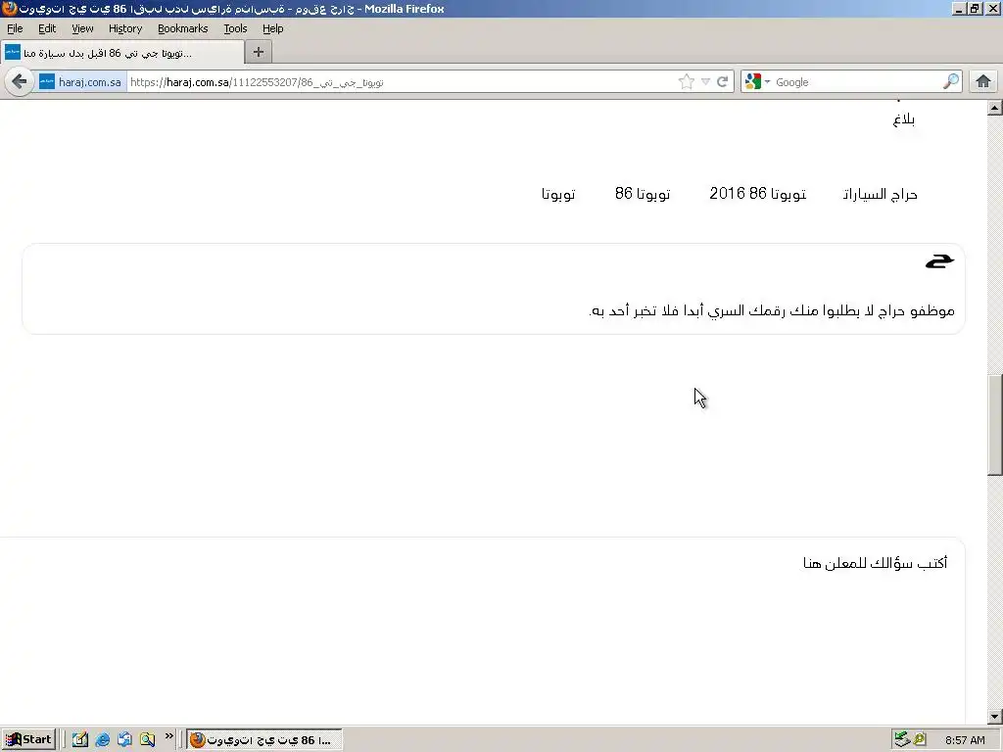Click the first quick launch notepad icon
The width and height of the screenshot is (1003, 752).
pos(80,740)
